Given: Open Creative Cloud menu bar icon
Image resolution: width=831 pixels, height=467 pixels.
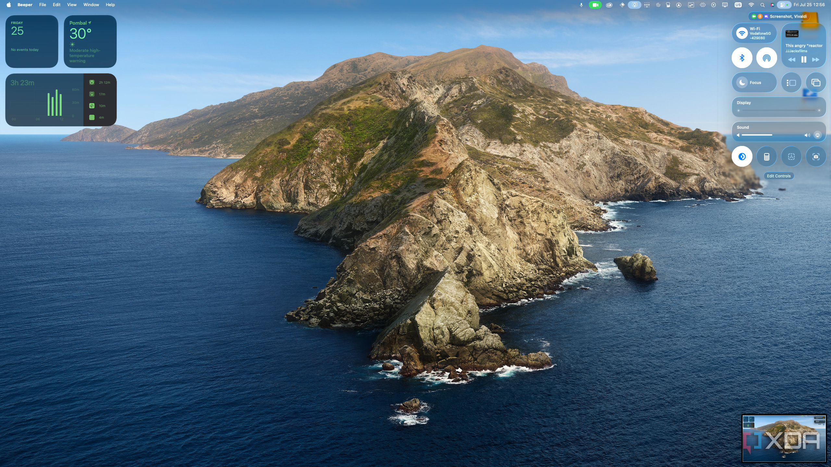Looking at the screenshot, I should point(609,5).
